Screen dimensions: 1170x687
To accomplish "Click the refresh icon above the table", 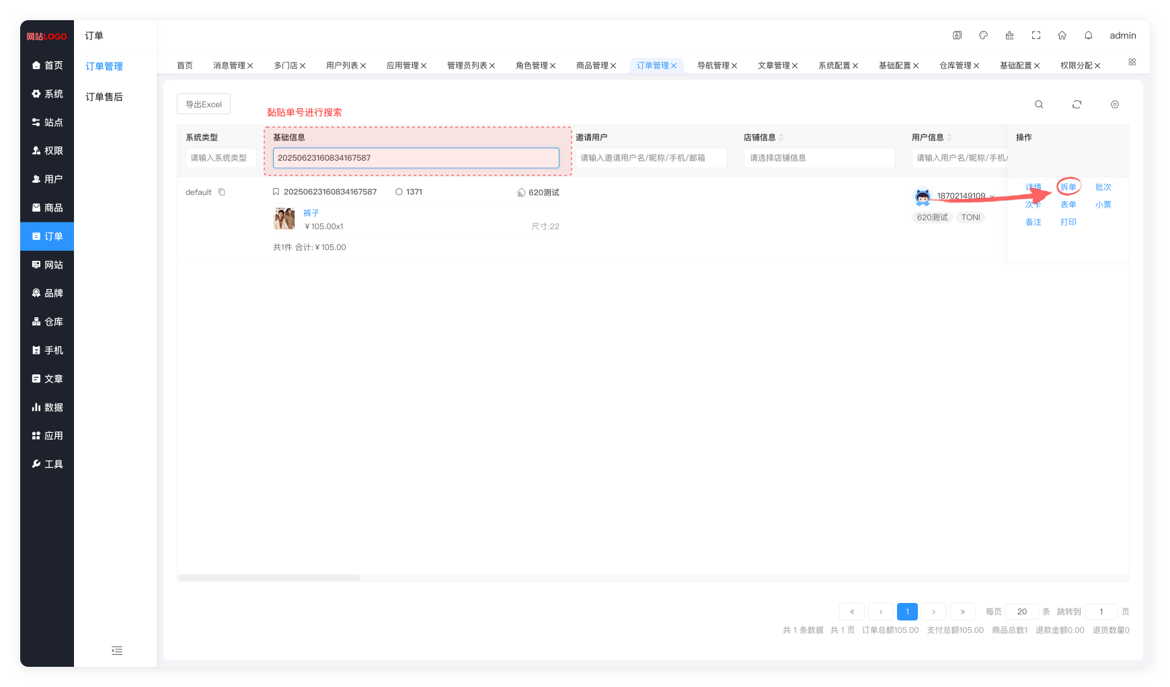I will (x=1077, y=104).
